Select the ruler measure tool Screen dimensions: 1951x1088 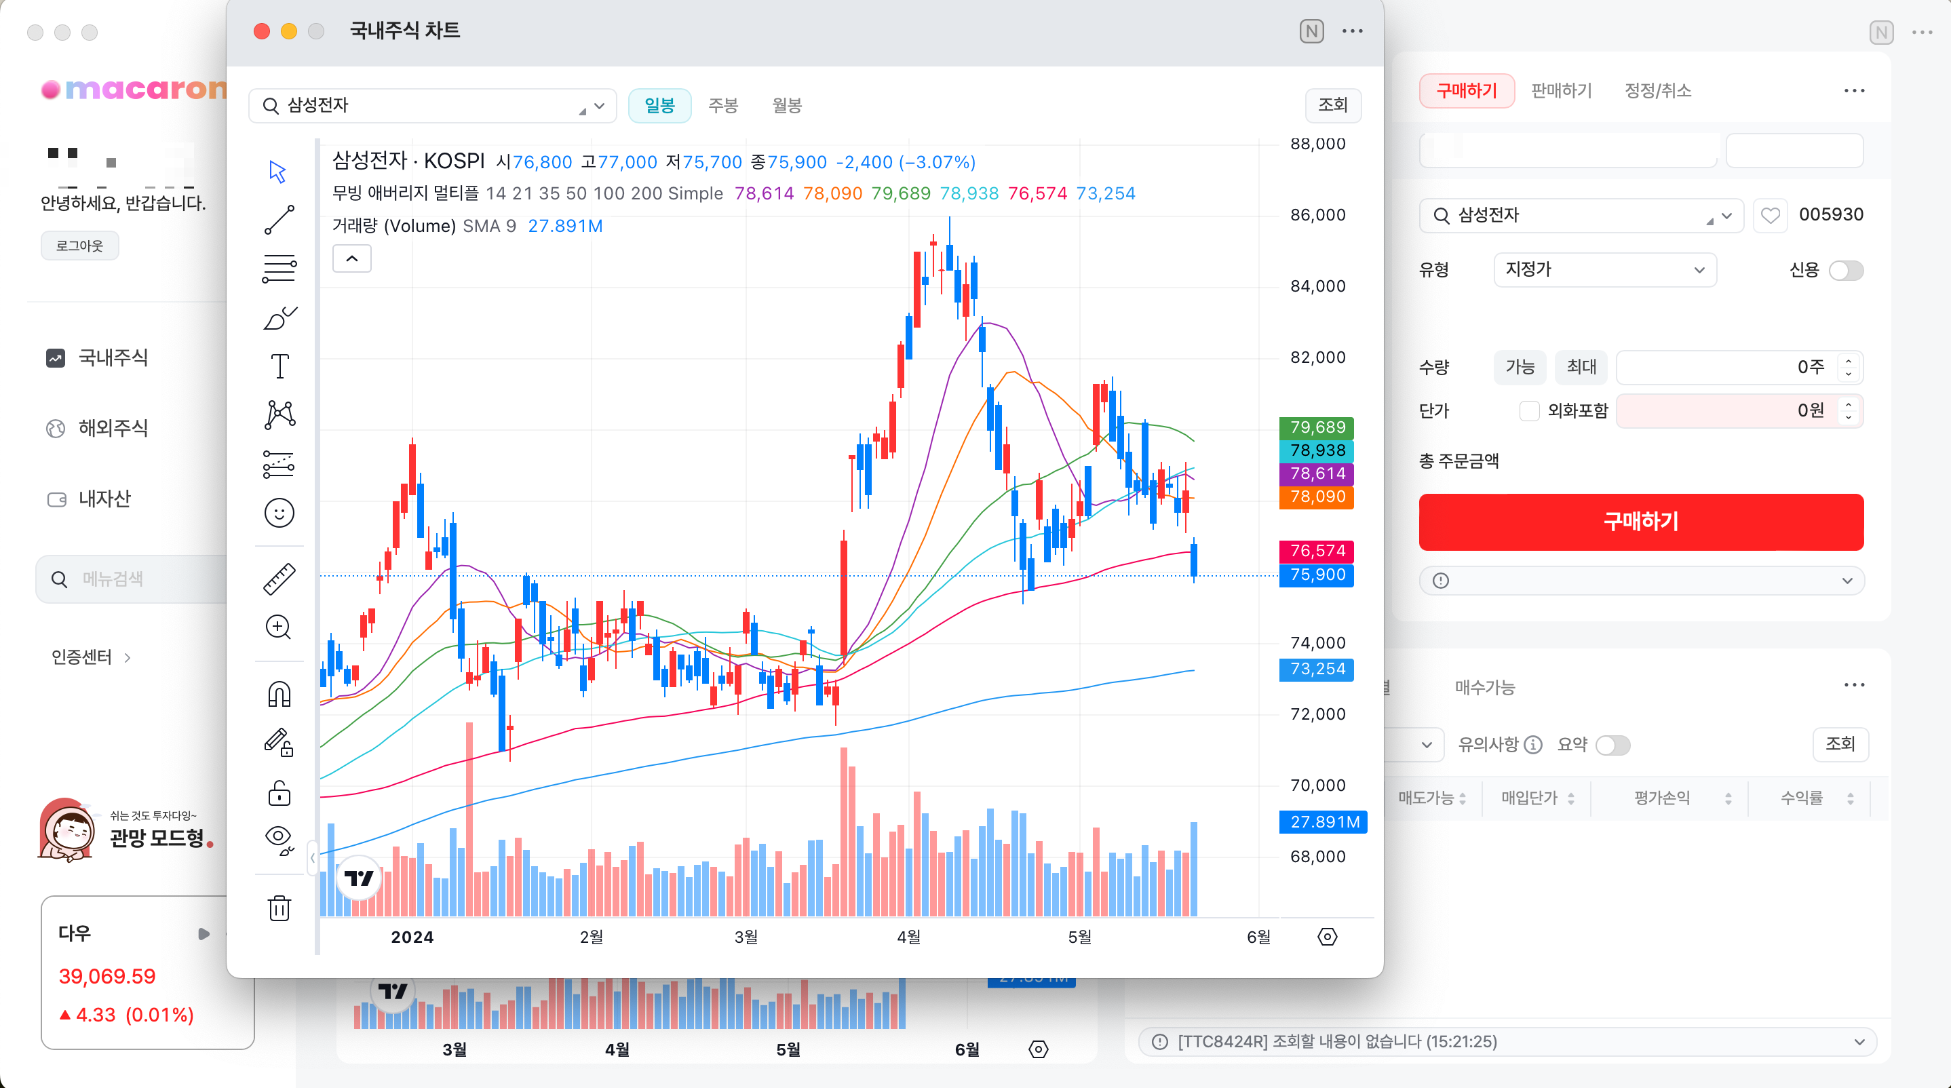point(279,579)
